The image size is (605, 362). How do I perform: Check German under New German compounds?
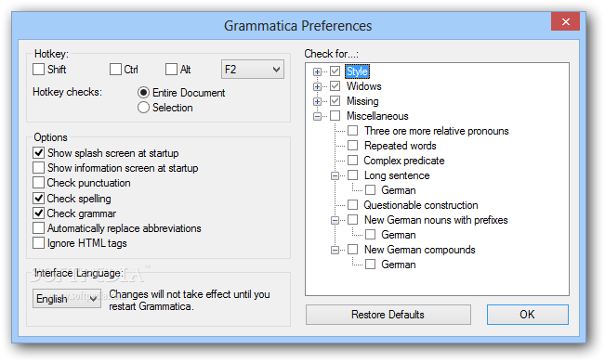tap(371, 265)
